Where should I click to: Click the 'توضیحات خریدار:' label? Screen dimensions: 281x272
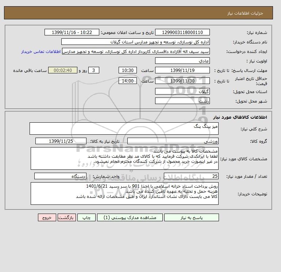pos(252,194)
